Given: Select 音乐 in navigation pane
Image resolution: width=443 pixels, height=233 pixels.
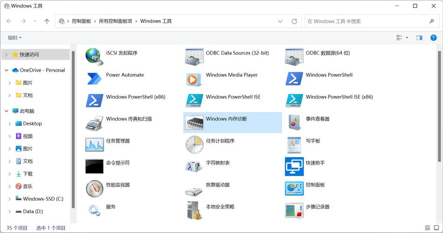Looking at the screenshot, I should pos(28,186).
